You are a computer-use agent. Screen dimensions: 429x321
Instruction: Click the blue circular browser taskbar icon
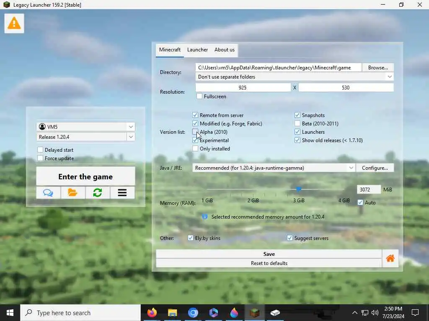(193, 313)
